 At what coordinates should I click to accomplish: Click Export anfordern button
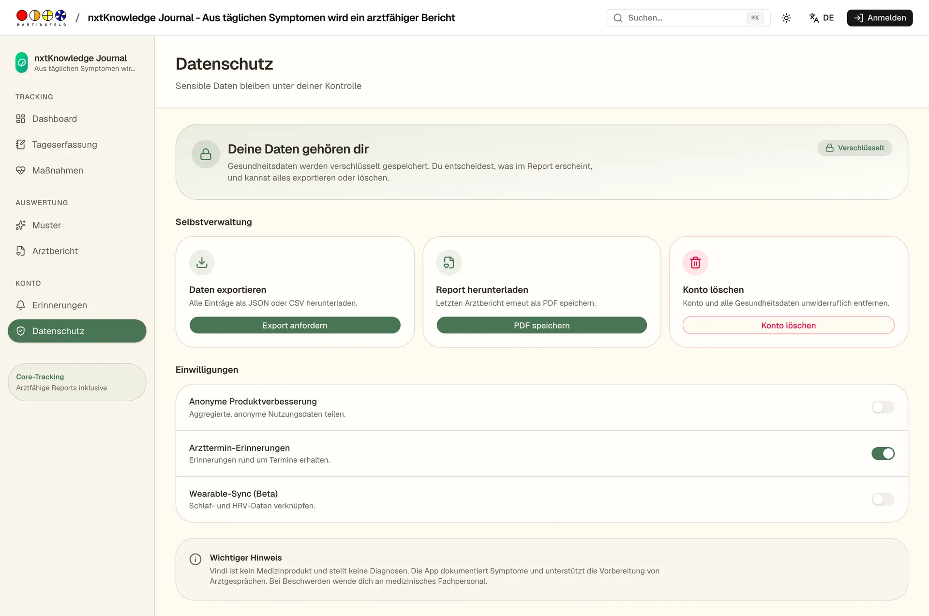click(x=295, y=325)
